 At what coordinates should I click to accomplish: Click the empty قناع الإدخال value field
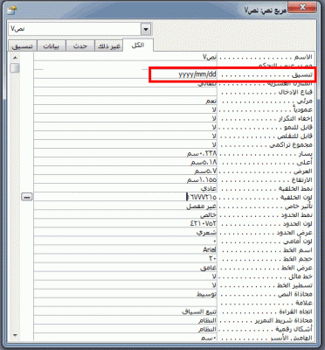pos(125,92)
